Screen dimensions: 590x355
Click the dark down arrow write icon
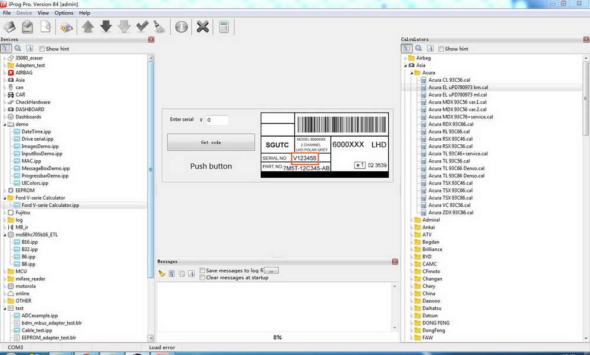click(x=106, y=27)
